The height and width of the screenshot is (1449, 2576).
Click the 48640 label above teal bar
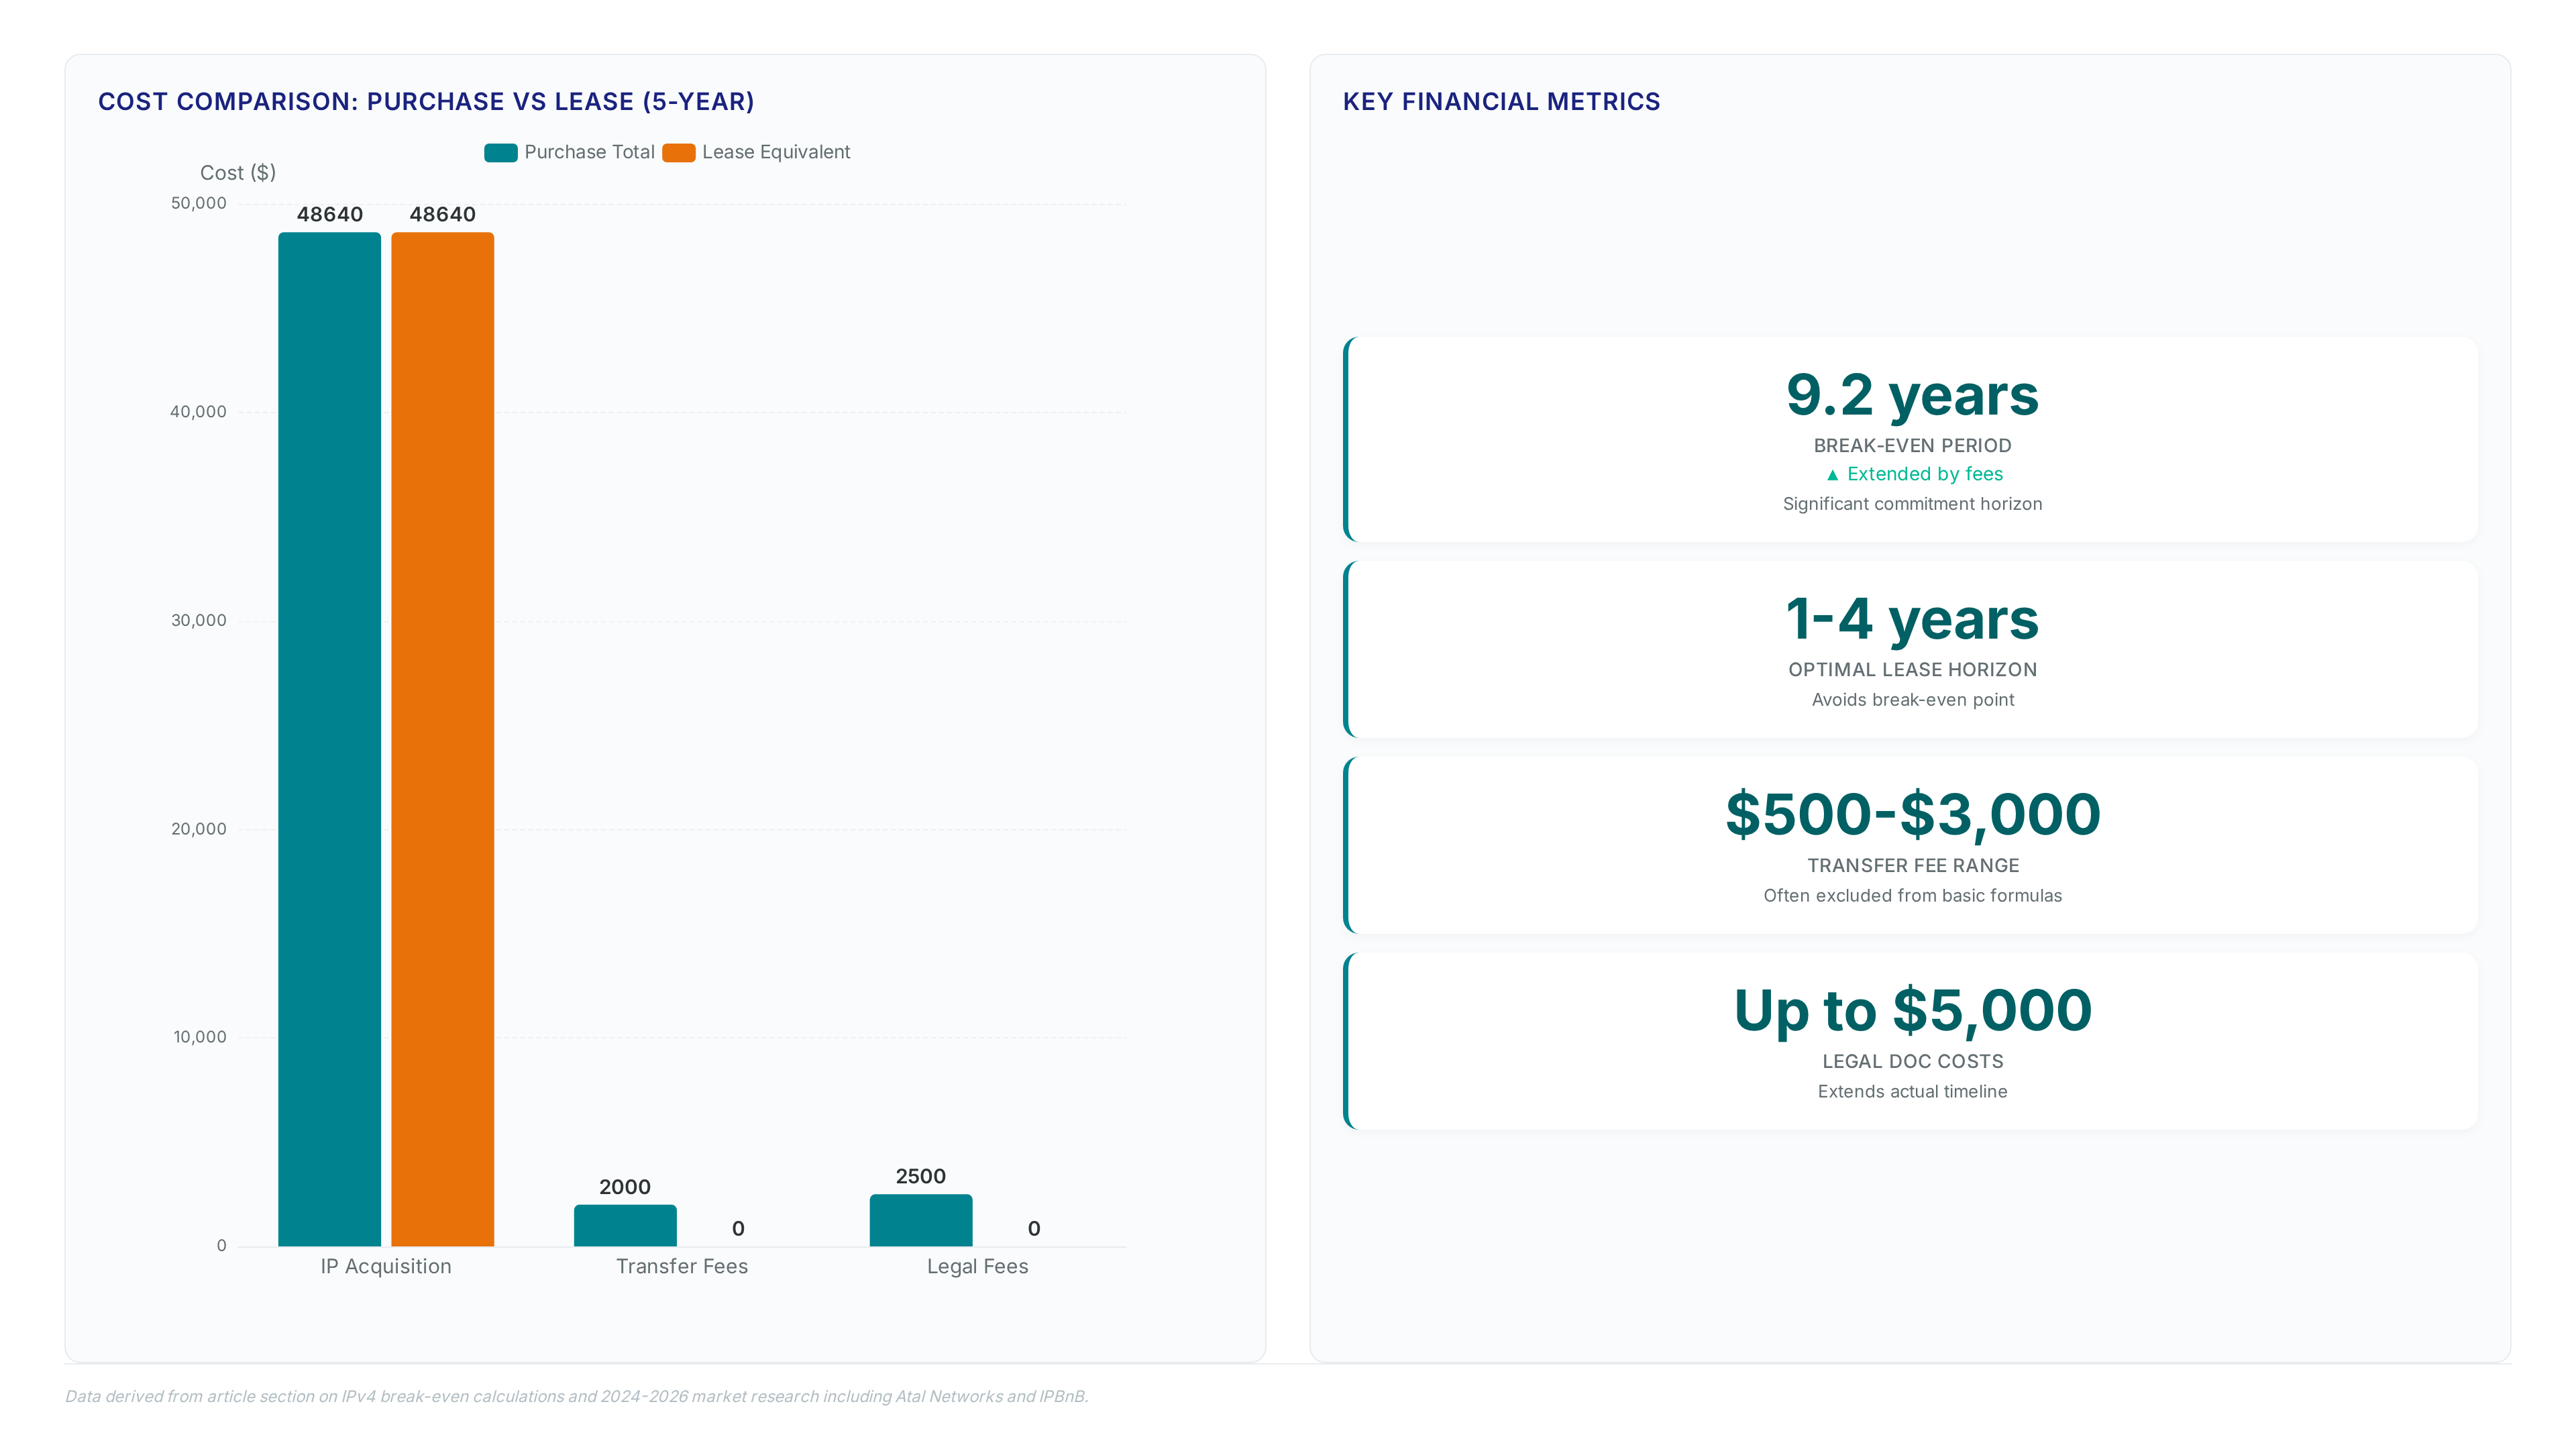(x=329, y=214)
